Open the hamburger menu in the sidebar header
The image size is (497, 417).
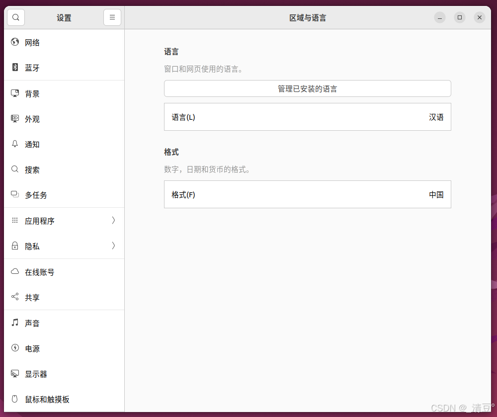[112, 17]
